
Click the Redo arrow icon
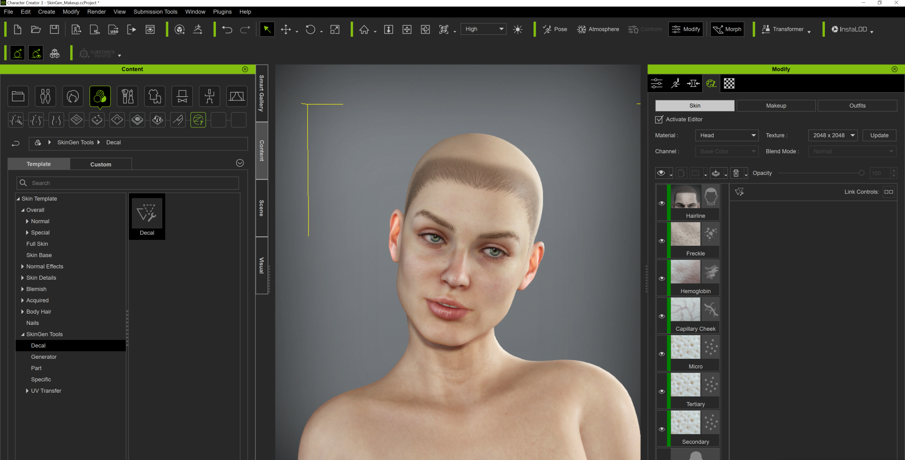point(245,29)
